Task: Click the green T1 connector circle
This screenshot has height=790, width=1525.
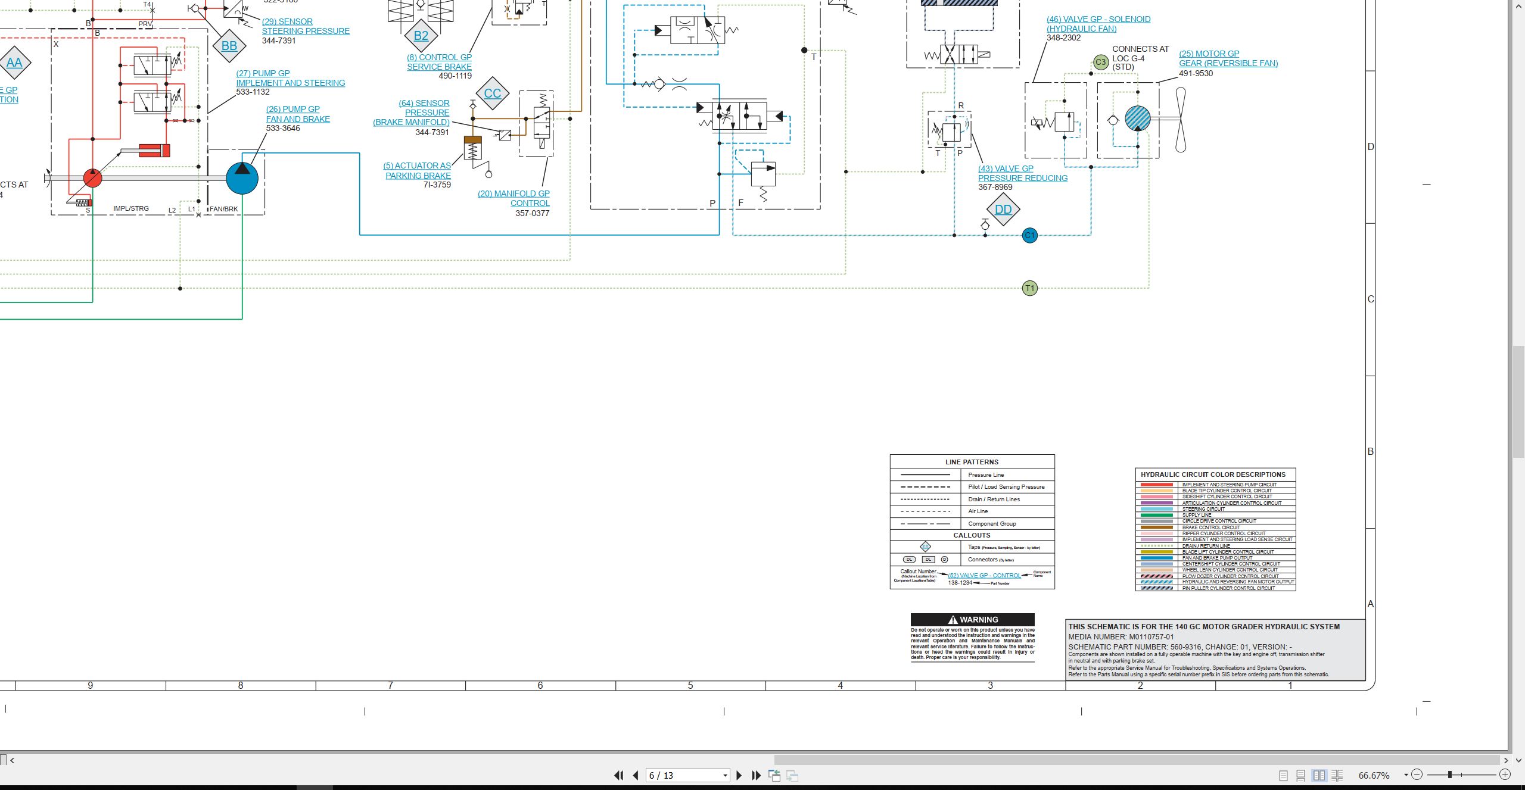Action: tap(1029, 288)
